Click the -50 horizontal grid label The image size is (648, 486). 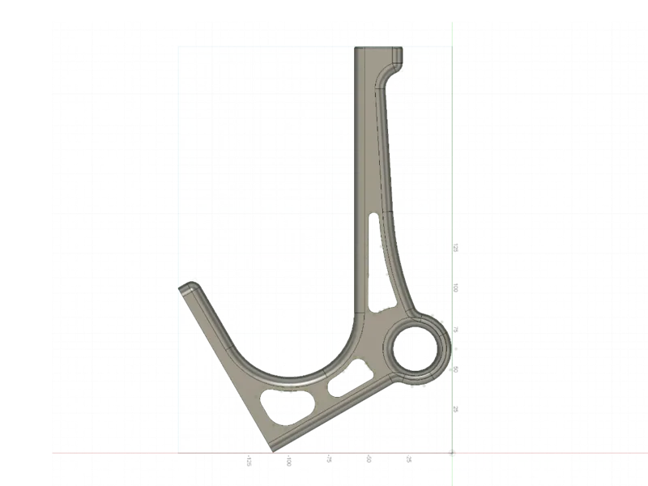pos(369,458)
